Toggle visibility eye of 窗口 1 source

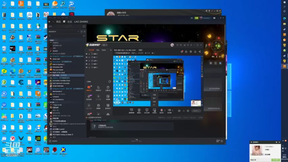86,57
